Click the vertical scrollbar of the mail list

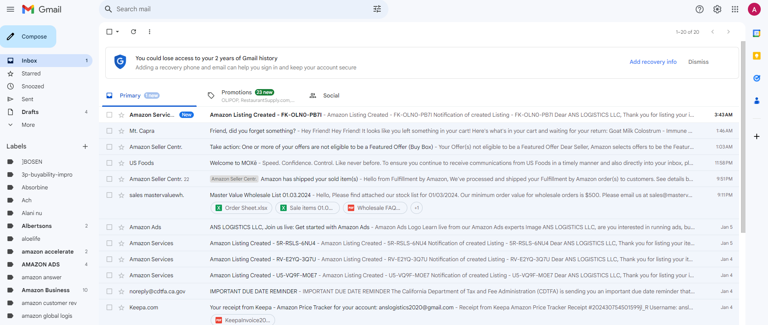[743, 136]
